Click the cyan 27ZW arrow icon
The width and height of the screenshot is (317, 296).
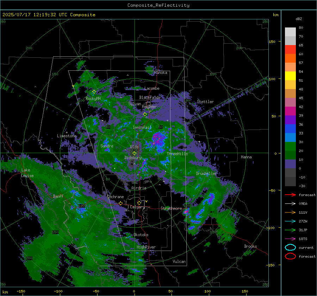pos(290,221)
